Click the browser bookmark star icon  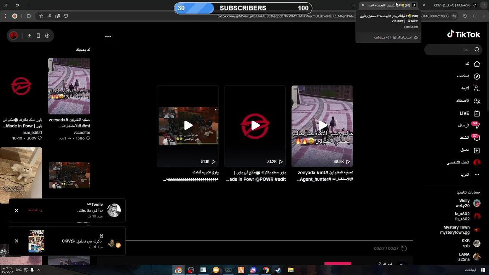point(41,16)
